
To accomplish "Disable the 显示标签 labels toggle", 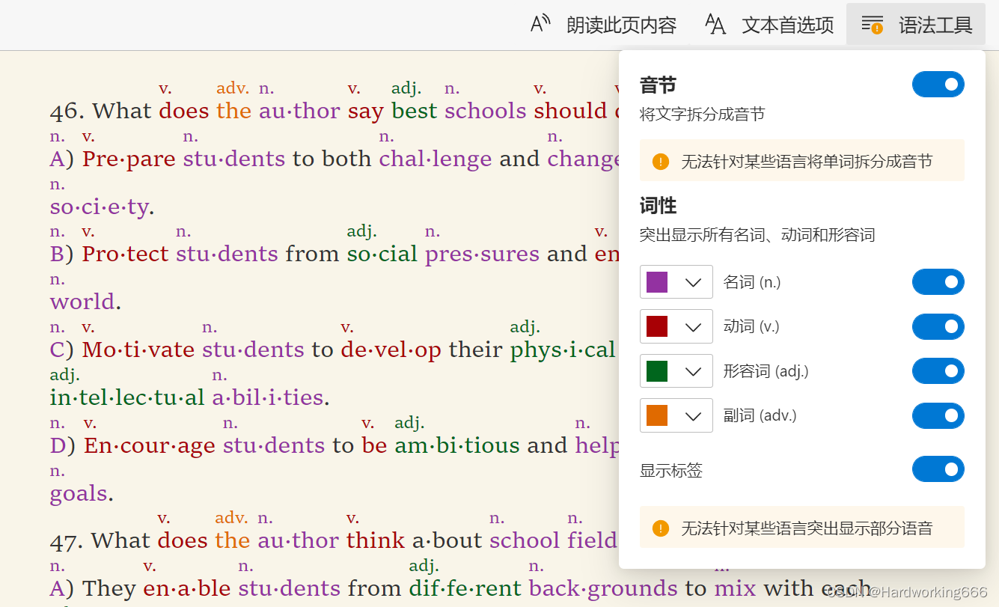I will tap(938, 469).
